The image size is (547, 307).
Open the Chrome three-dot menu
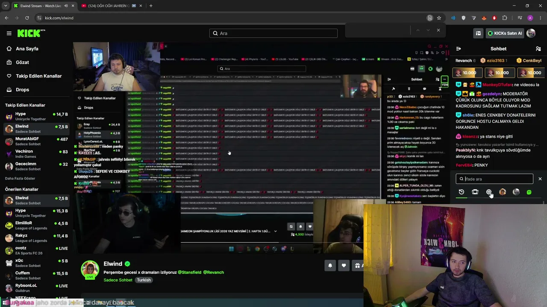(x=541, y=18)
